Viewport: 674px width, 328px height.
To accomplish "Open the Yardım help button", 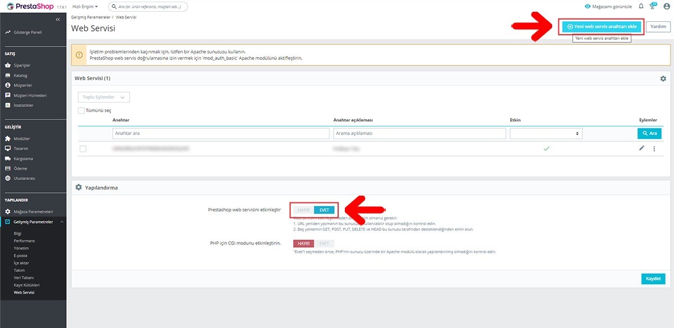I will coord(658,26).
